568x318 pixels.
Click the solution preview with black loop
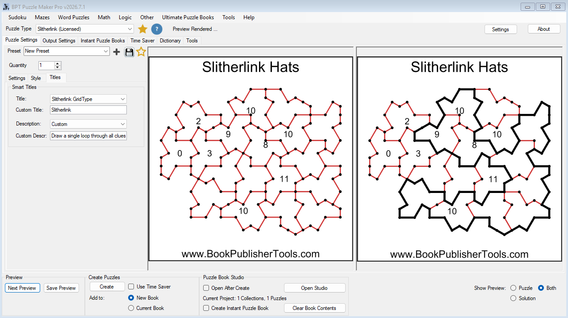[x=459, y=159]
